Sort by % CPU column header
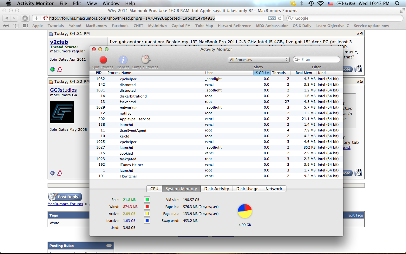The image size is (406, 254). coord(262,73)
